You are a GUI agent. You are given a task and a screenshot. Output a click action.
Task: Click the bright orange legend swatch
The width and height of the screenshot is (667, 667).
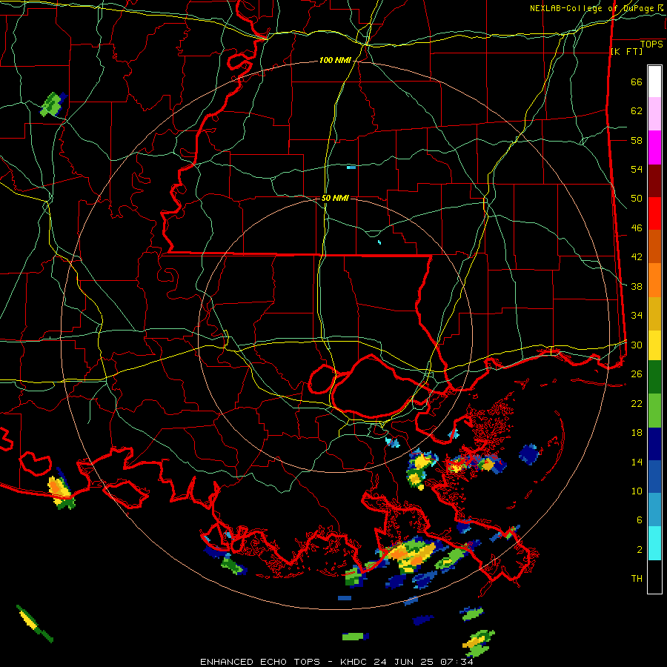point(654,280)
